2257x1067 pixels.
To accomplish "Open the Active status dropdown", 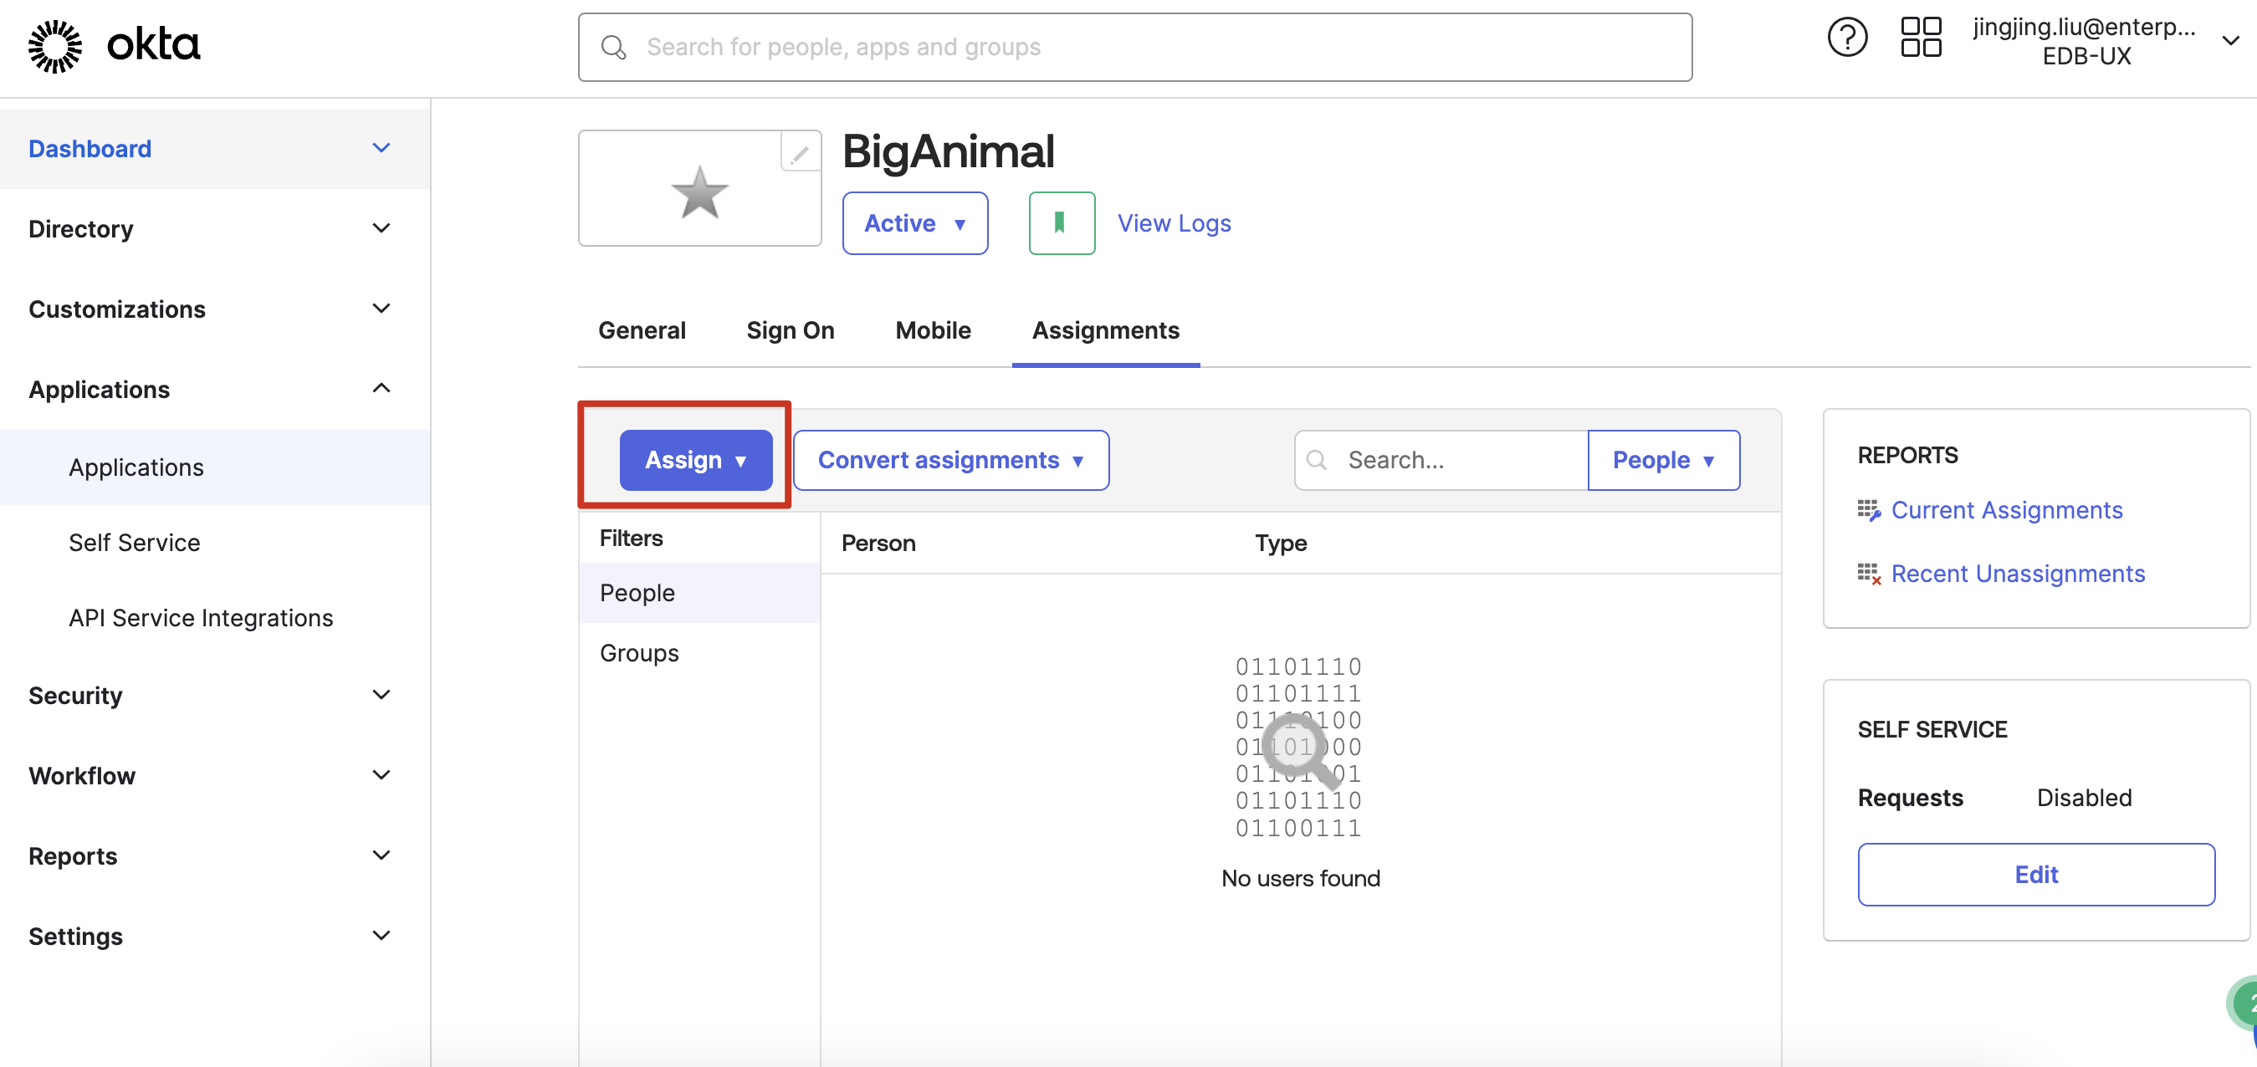I will point(914,223).
